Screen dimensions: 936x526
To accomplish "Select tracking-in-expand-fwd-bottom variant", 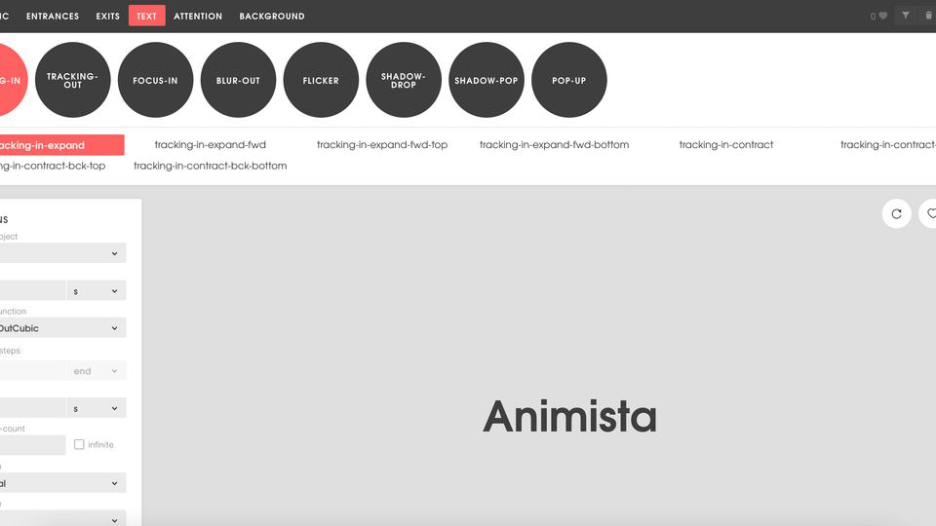I will (554, 145).
